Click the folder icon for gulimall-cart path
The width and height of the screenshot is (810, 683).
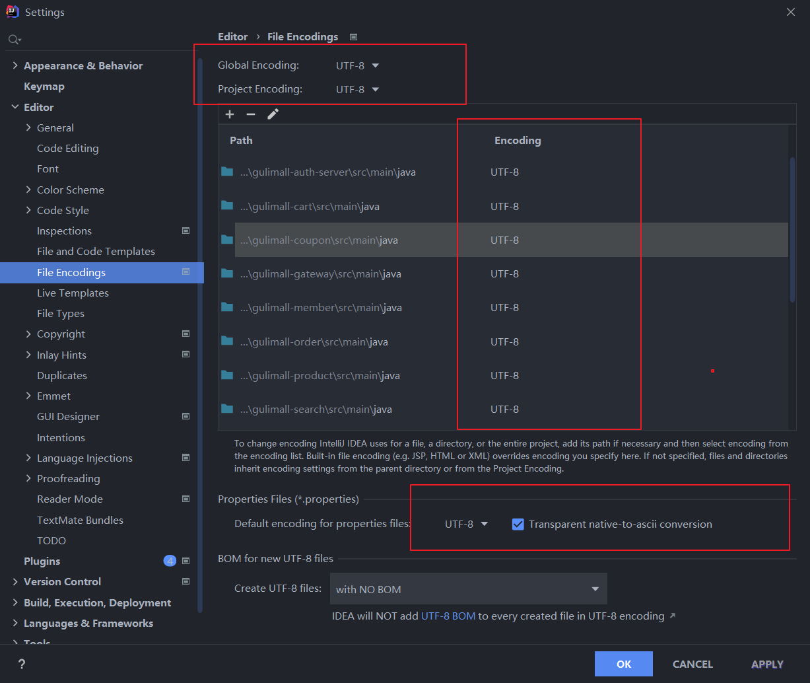(x=227, y=206)
